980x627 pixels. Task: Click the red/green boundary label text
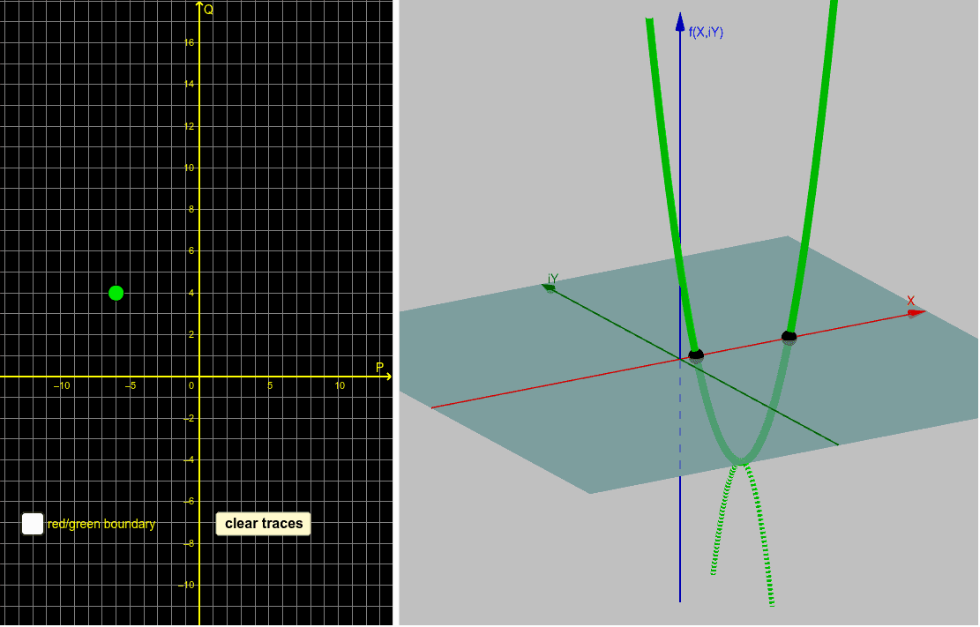point(101,524)
